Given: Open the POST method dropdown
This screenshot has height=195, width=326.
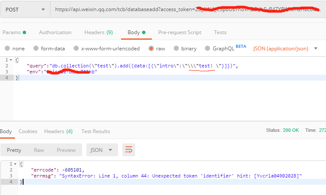Looking at the screenshot, I should point(25,9).
